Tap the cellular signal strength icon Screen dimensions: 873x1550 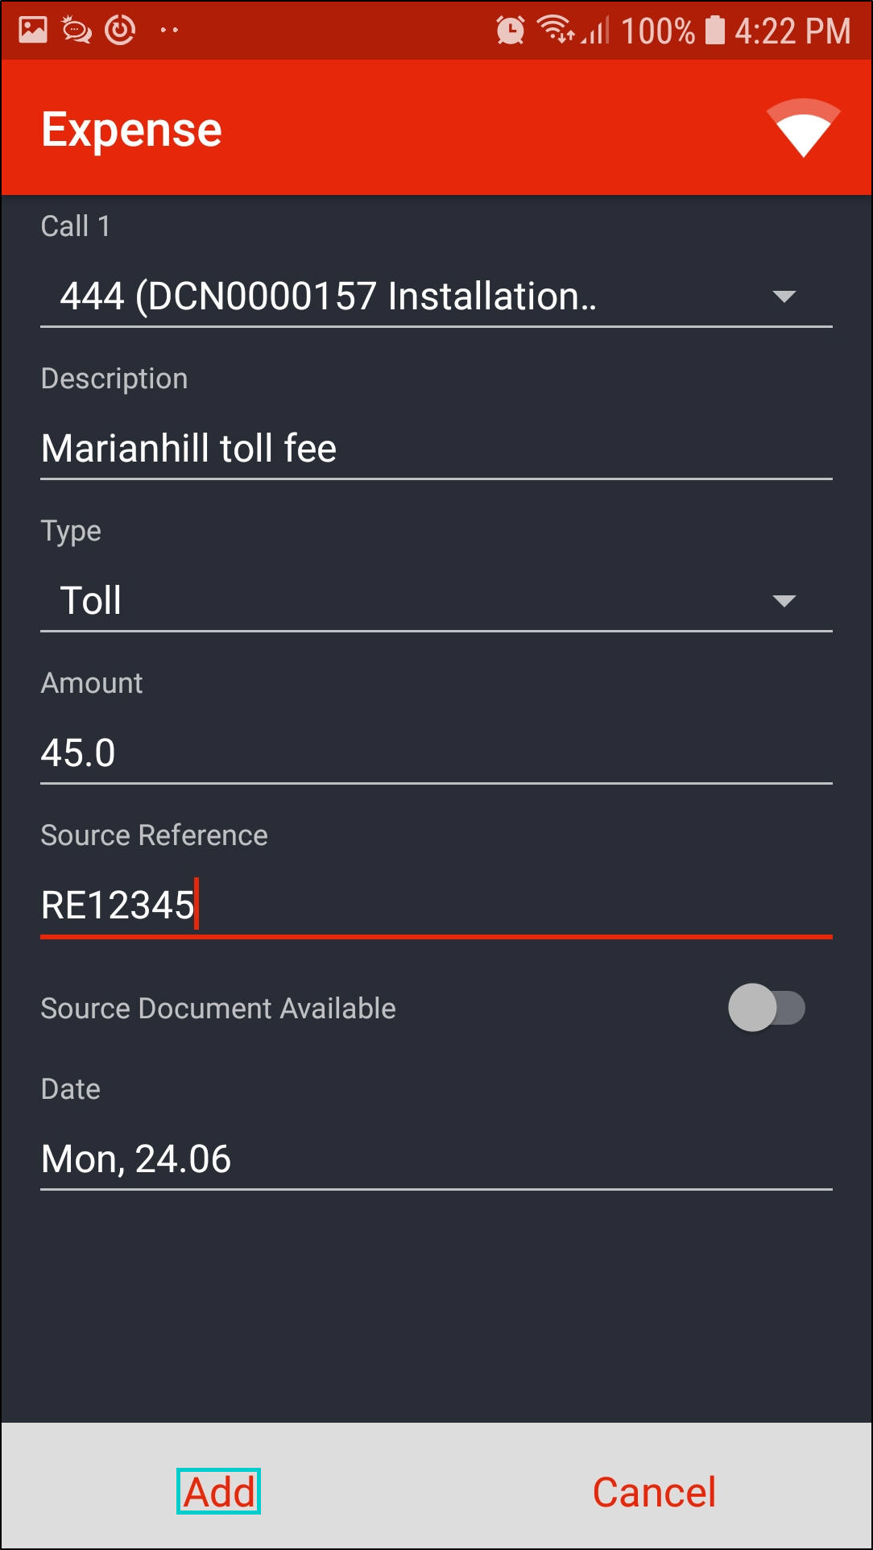[x=597, y=31]
